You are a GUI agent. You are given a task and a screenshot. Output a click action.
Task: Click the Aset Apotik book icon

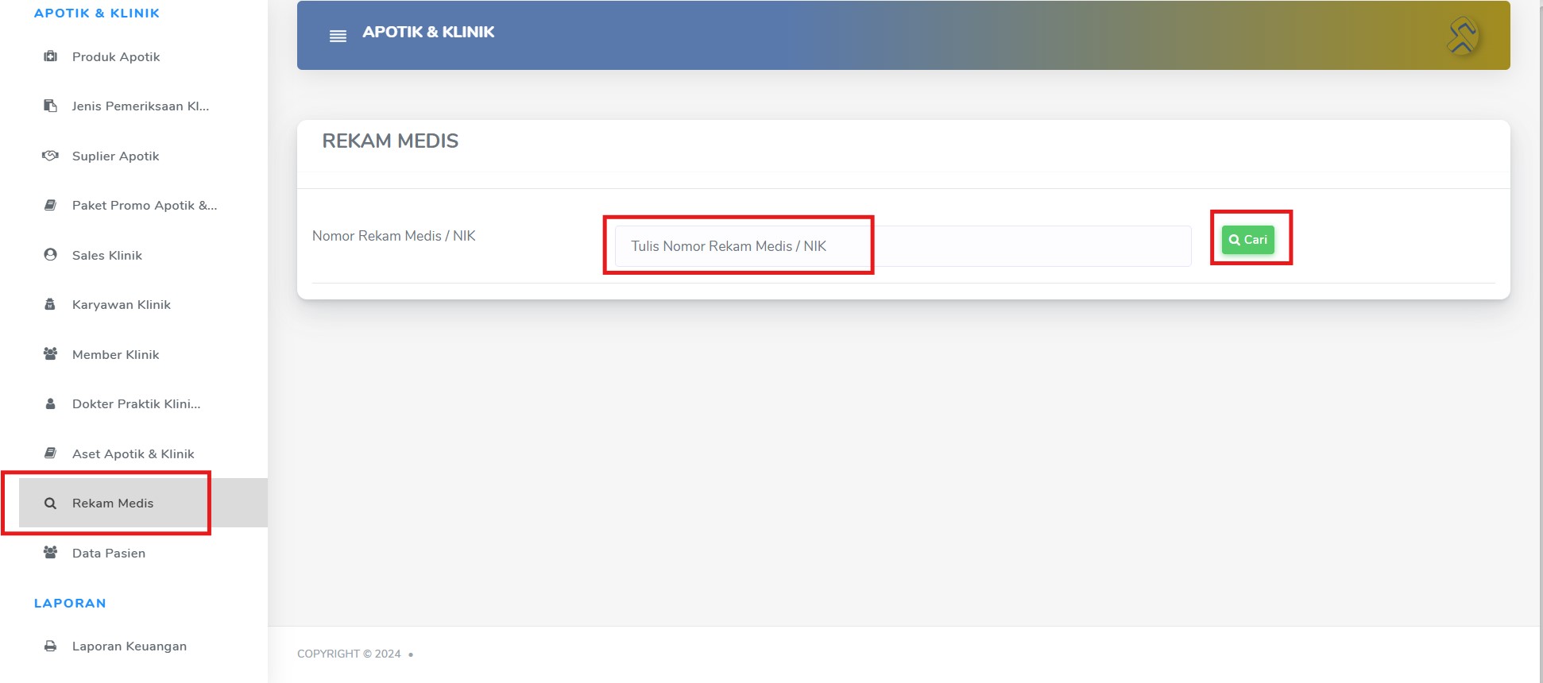50,453
